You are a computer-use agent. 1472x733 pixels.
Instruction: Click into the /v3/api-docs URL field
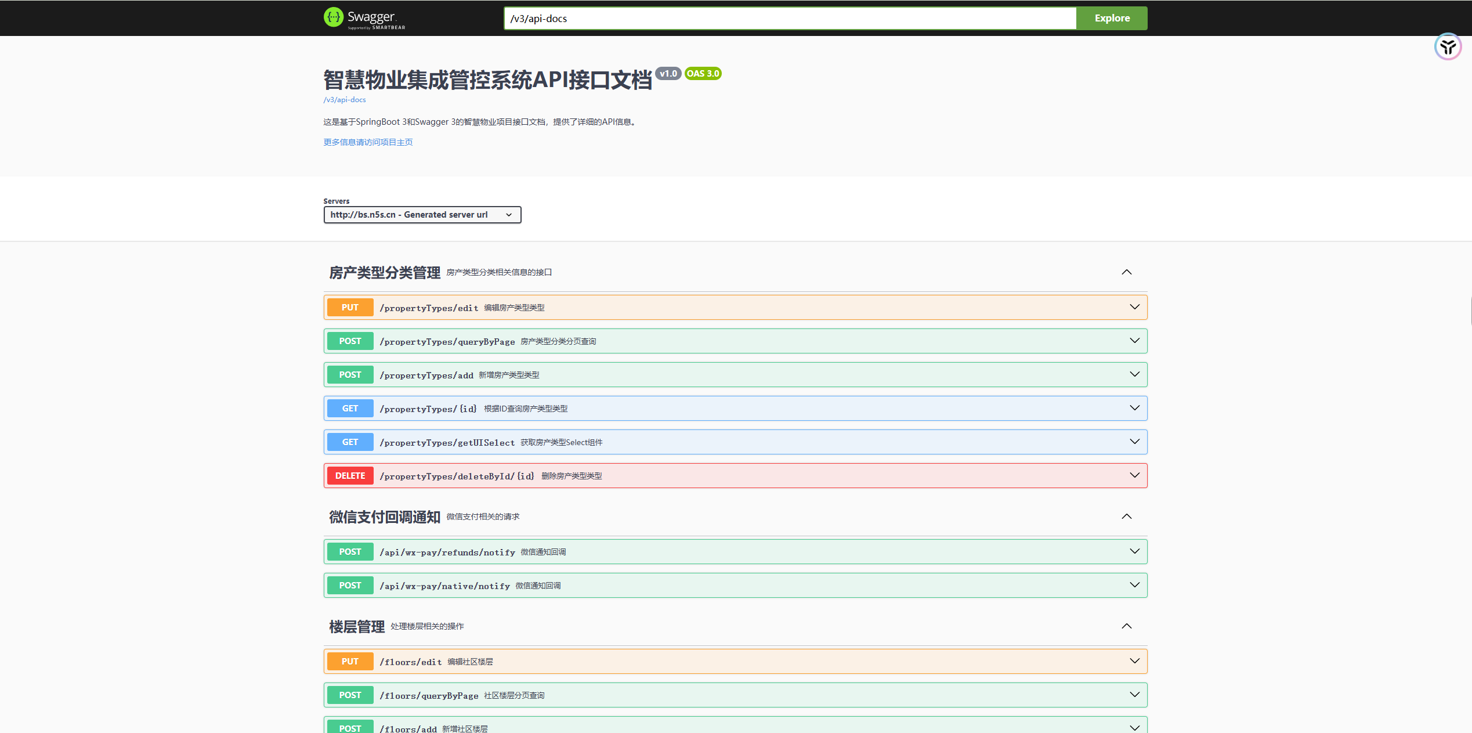click(x=789, y=19)
